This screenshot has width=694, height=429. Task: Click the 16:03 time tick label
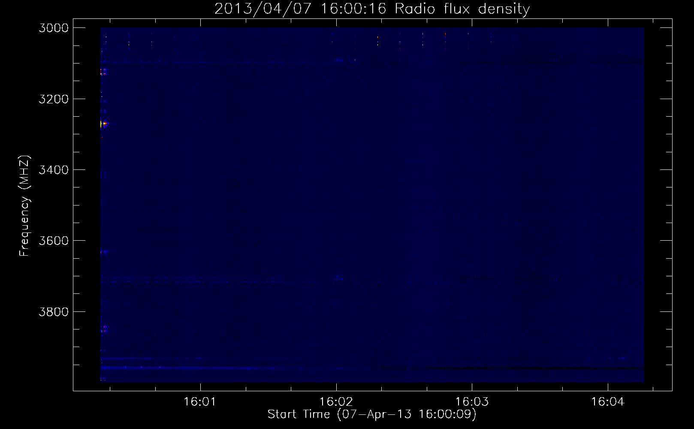coord(472,402)
